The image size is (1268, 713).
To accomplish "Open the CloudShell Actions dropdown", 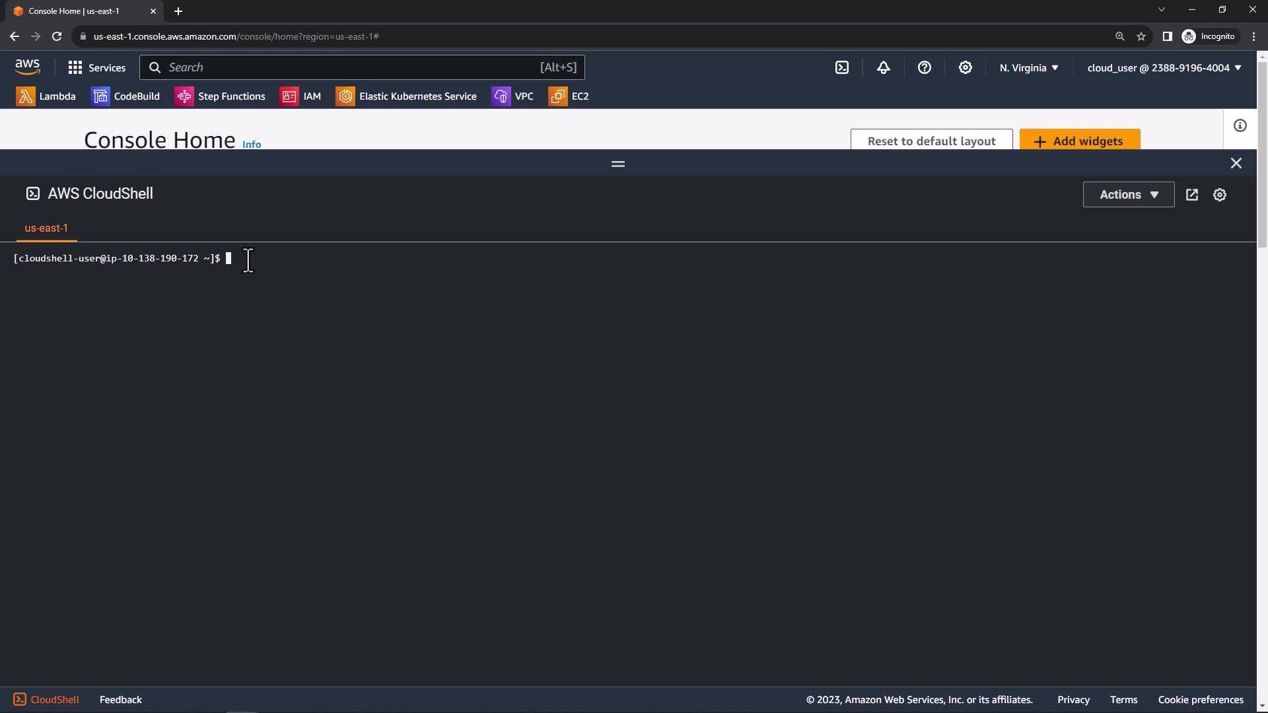I will (x=1128, y=195).
